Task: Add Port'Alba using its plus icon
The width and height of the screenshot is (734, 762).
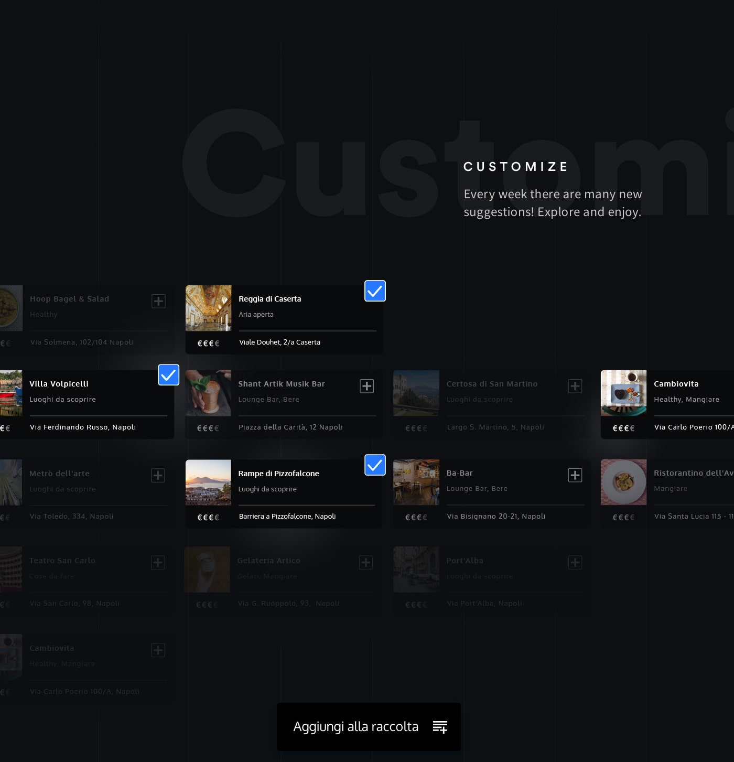Action: pyautogui.click(x=575, y=562)
